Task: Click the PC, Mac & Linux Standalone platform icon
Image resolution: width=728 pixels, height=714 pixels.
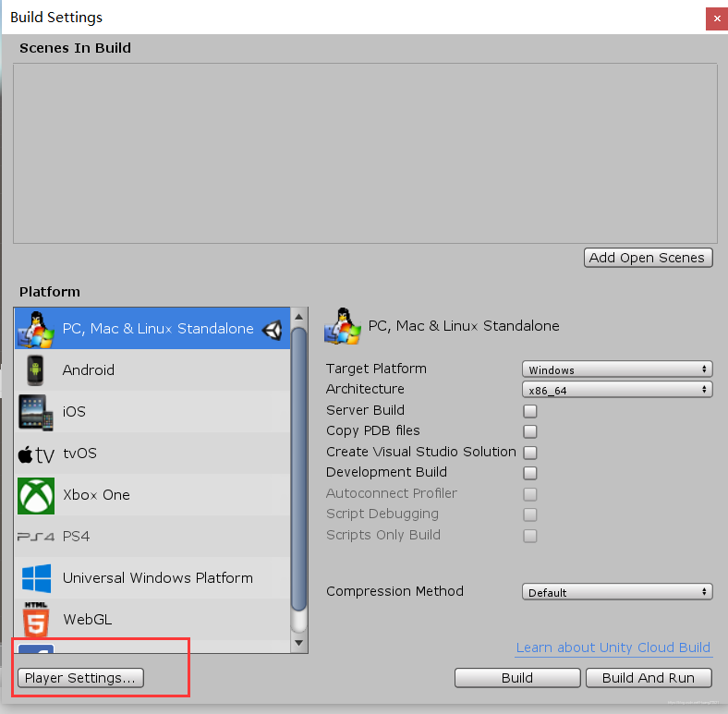Action: [x=36, y=329]
